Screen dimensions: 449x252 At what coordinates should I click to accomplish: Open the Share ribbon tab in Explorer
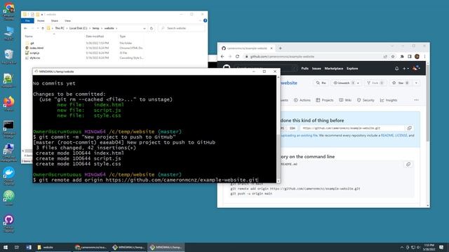tap(55, 21)
